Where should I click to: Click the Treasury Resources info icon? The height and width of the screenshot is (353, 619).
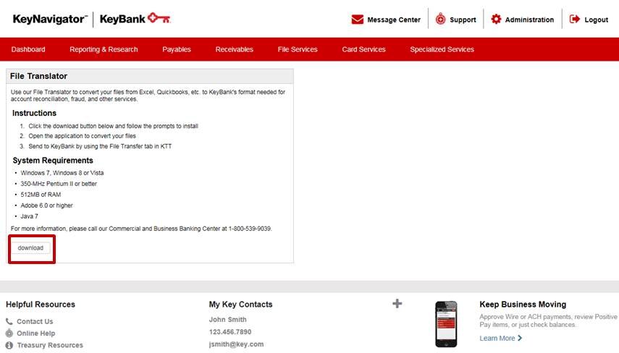click(9, 345)
